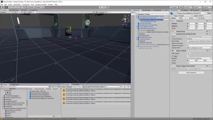Click the Respawn Duration input field

pyautogui.click(x=199, y=46)
